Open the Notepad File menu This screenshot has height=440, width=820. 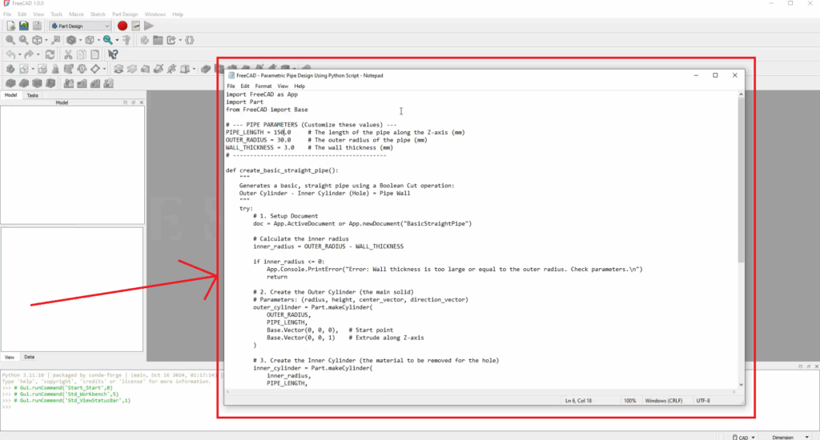point(231,86)
